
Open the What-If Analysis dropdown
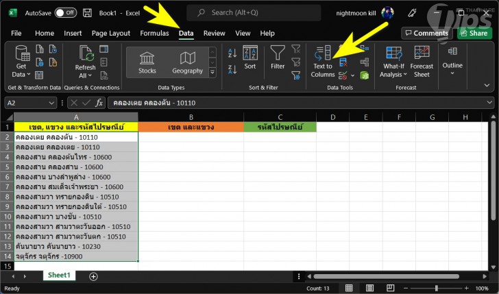click(x=393, y=62)
